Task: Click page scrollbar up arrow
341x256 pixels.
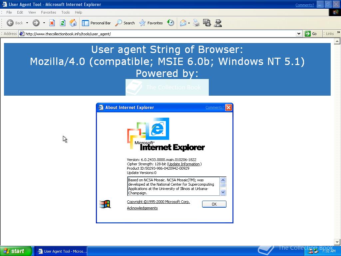Action: coord(337,41)
